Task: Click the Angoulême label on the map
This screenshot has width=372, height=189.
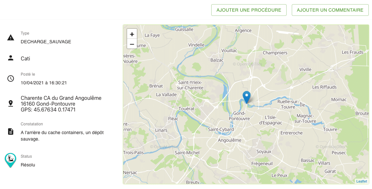Action: coord(230,140)
